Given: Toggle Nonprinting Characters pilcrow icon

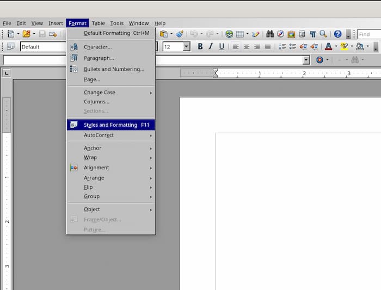Looking at the screenshot, I should click(x=312, y=34).
